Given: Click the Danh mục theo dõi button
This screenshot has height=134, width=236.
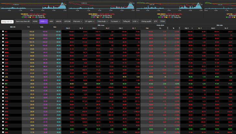Looking at the screenshot, I should [23, 22].
